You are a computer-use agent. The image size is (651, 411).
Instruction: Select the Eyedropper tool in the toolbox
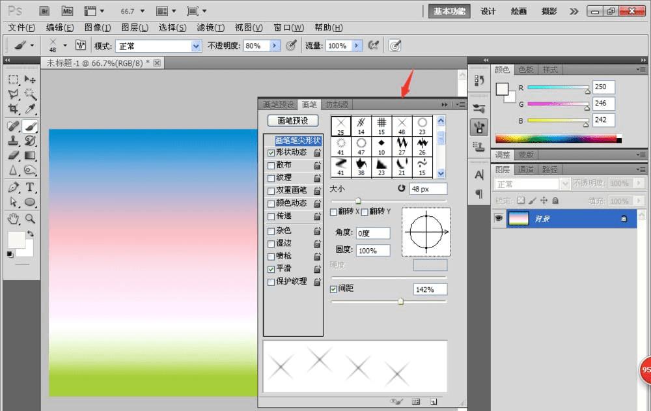(30, 109)
